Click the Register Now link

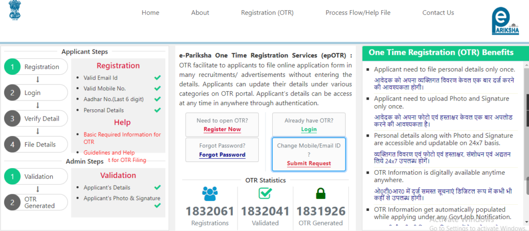pyautogui.click(x=222, y=129)
